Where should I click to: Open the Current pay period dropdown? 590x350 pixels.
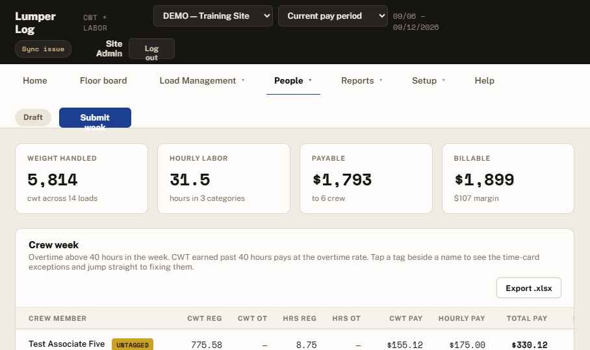pos(333,16)
